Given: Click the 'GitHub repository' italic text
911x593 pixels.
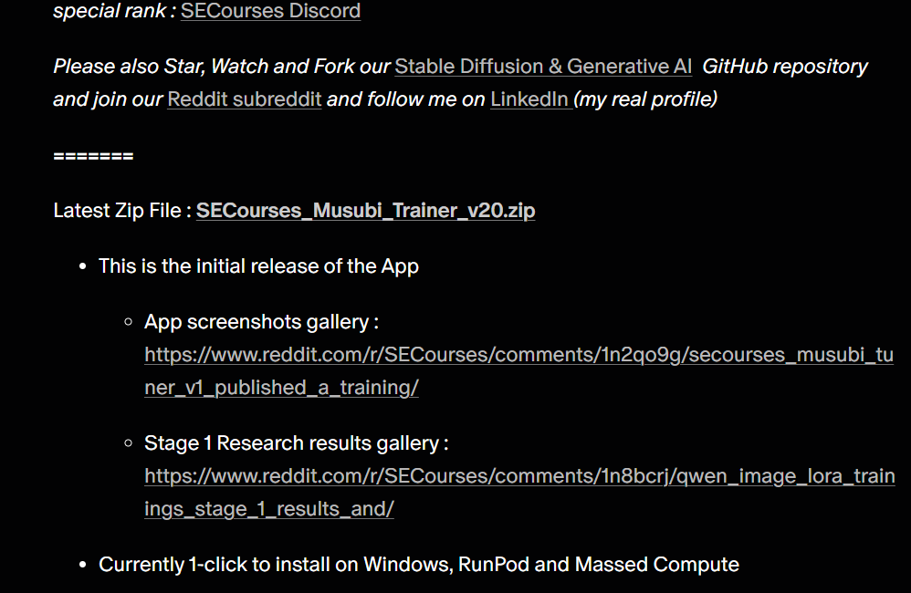Looking at the screenshot, I should (785, 67).
